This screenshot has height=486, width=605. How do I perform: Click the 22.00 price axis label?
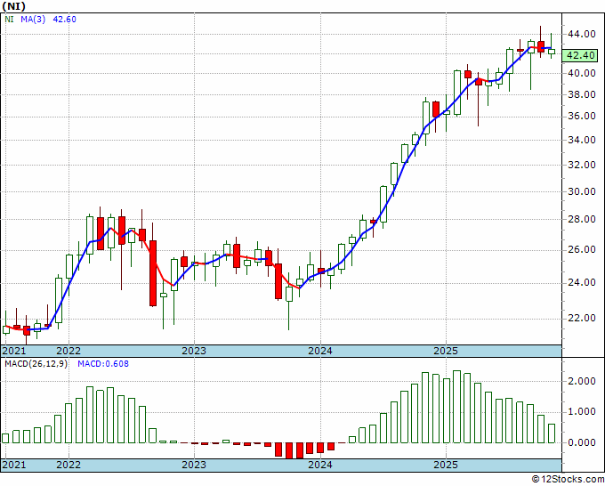pos(581,318)
